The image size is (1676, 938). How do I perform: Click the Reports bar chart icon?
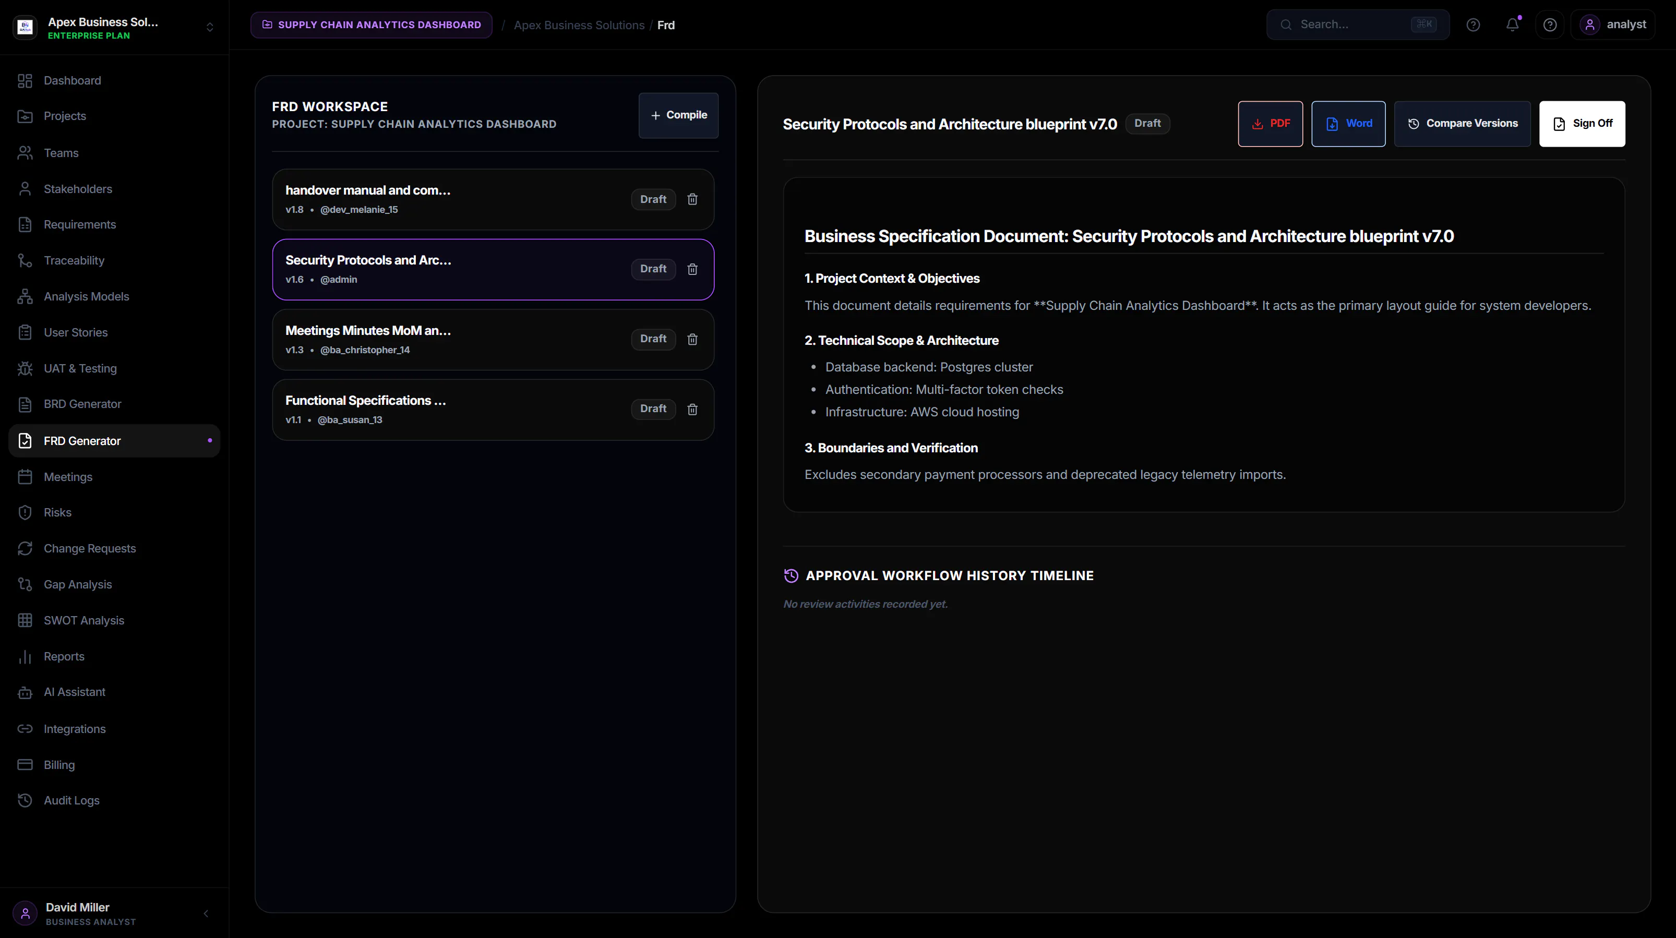(25, 657)
